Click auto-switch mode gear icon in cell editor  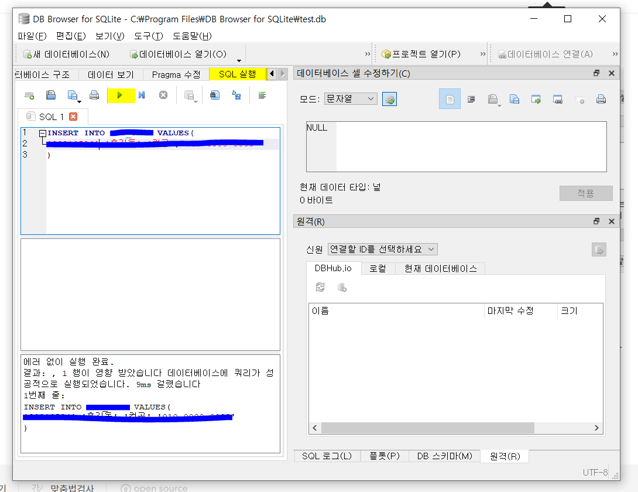point(389,99)
